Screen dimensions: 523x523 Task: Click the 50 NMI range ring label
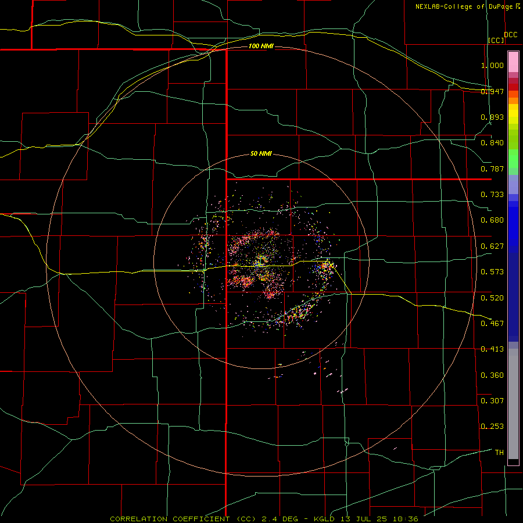click(261, 153)
